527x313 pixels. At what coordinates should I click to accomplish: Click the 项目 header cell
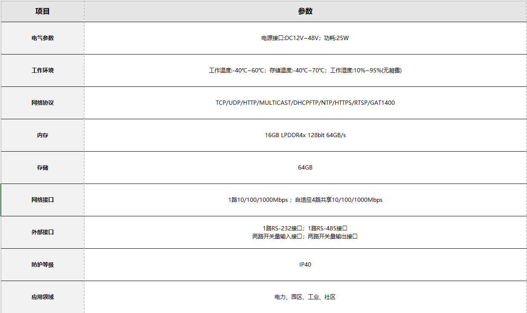point(43,11)
